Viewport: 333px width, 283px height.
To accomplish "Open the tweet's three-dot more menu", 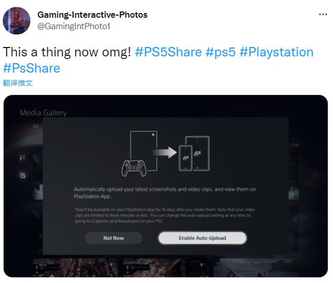I will 323,14.
